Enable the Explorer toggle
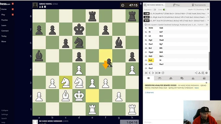Image resolution: width=221 pixels, height=124 pixels. tap(206, 24)
